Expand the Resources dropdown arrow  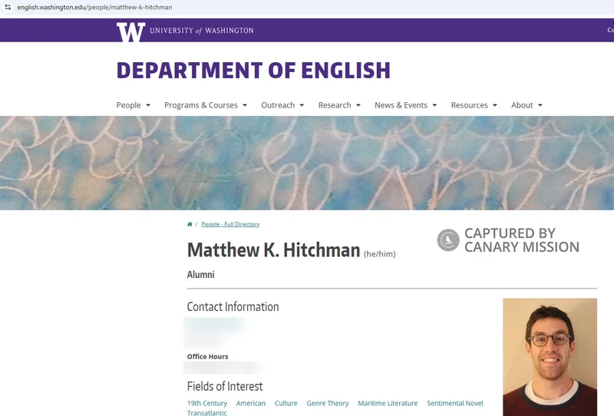pos(495,105)
